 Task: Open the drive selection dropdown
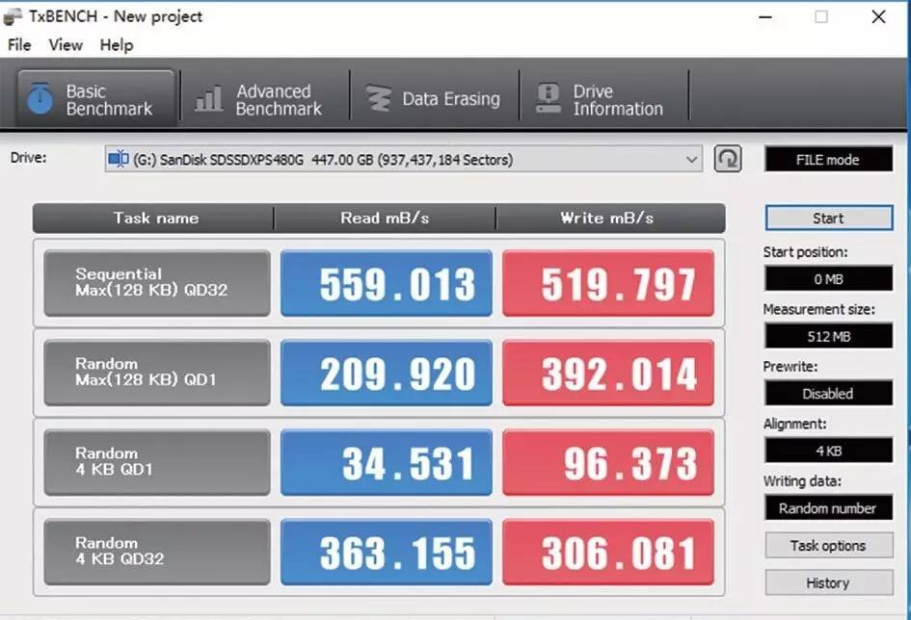point(690,158)
